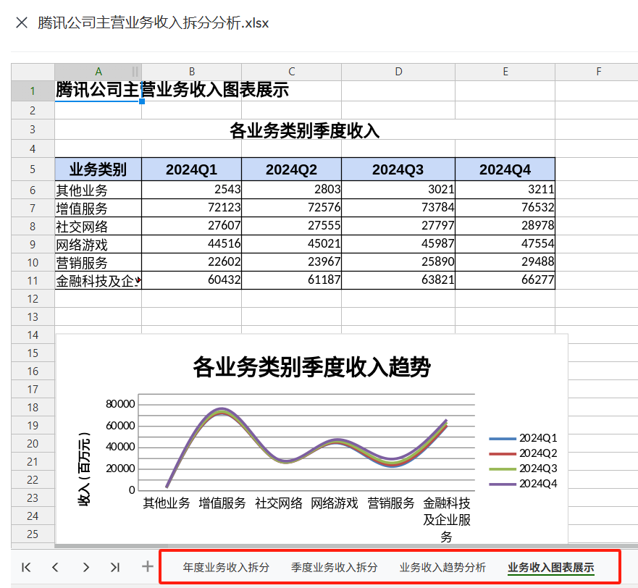Screen dimensions: 638x588
Task: Select column A header
Action: pos(98,72)
